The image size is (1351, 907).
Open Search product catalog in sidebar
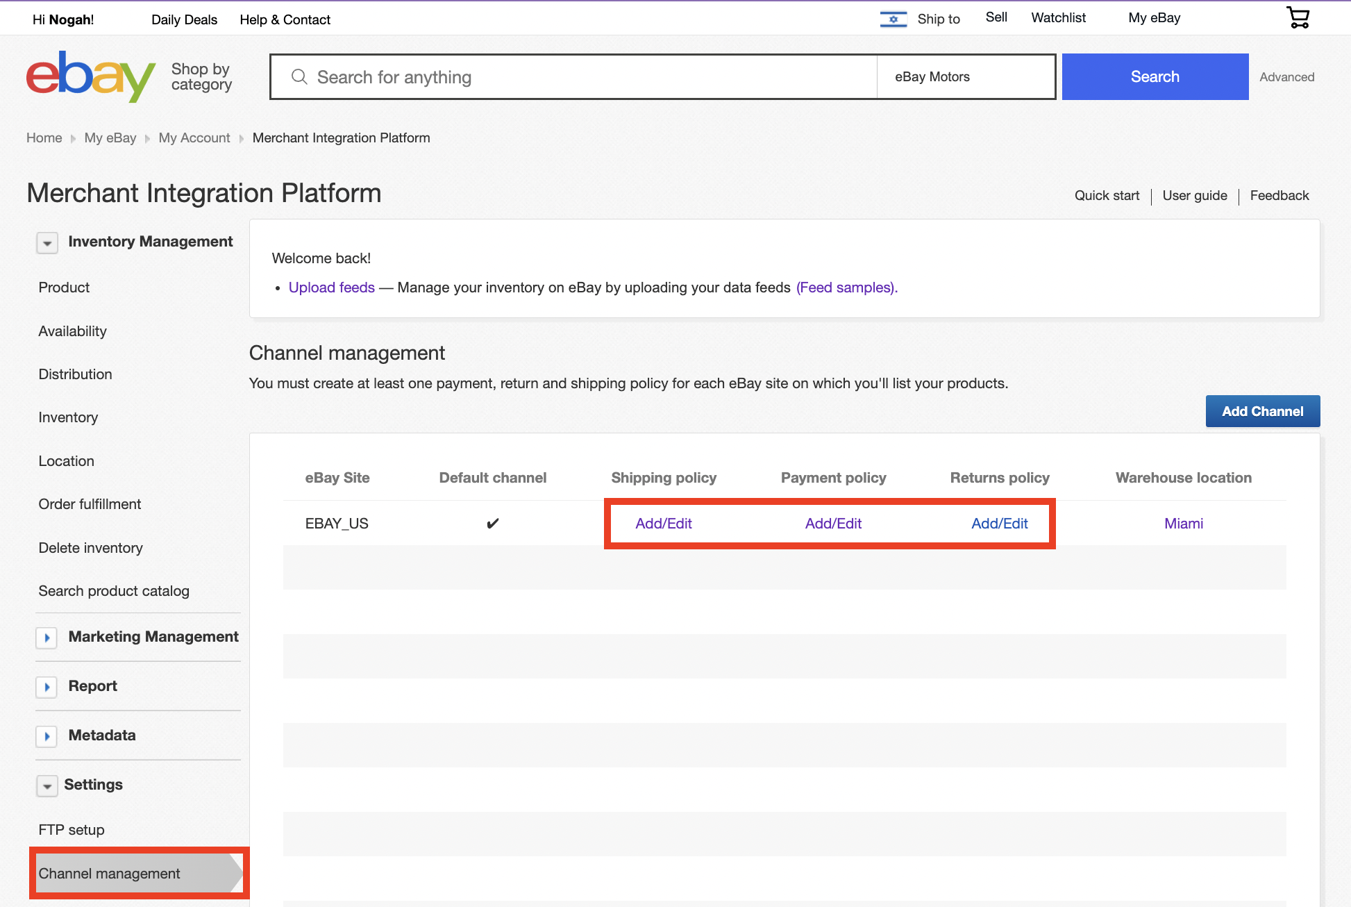click(114, 591)
